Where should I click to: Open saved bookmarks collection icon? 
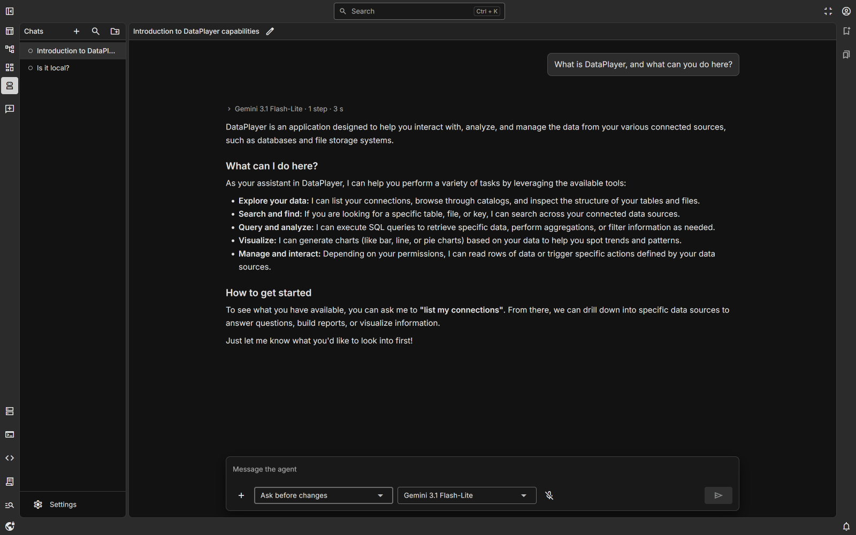tap(846, 55)
